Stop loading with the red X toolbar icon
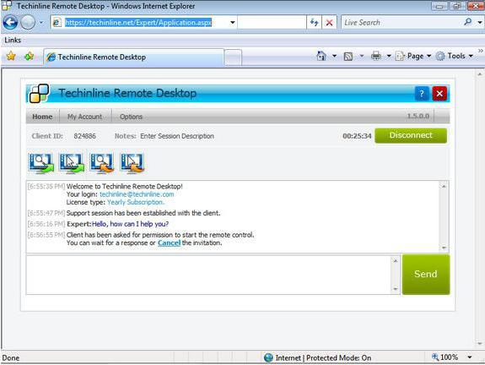Image resolution: width=485 pixels, height=365 pixels. click(329, 22)
